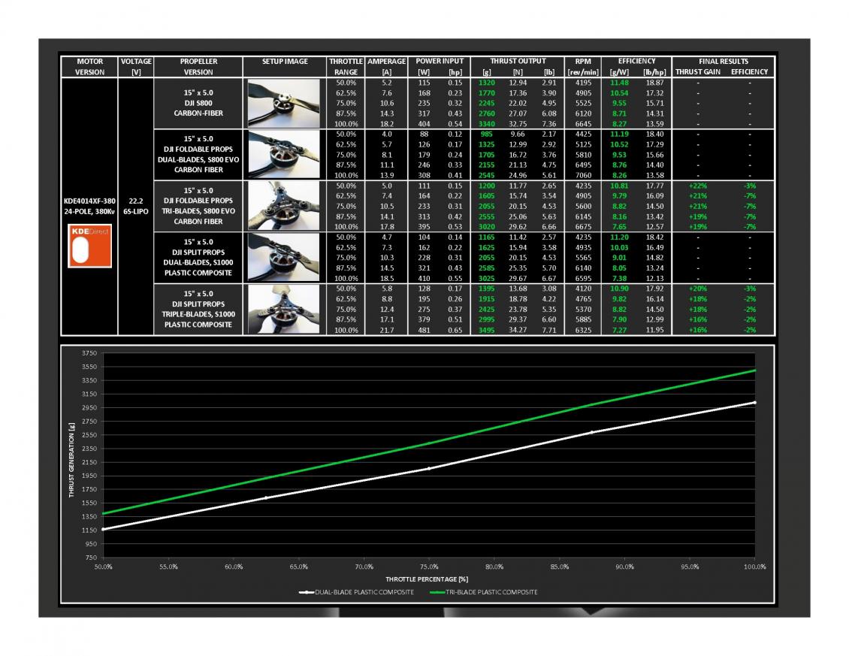Click the white line data point at 75.0% throttle
The image size is (849, 656).
(429, 468)
